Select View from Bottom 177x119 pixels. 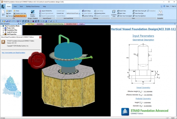[x=139, y=16]
